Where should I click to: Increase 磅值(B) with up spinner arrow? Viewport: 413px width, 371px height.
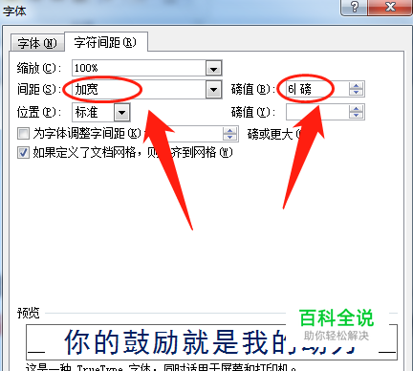coord(356,85)
